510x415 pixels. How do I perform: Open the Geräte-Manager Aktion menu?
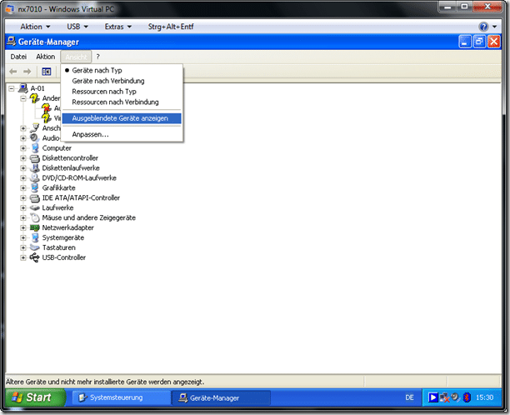(46, 57)
